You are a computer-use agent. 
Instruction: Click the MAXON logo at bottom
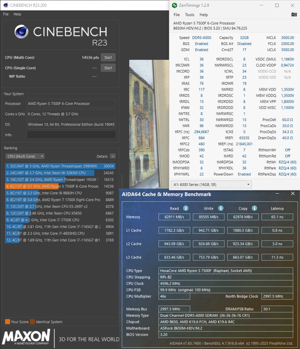(x=26, y=337)
